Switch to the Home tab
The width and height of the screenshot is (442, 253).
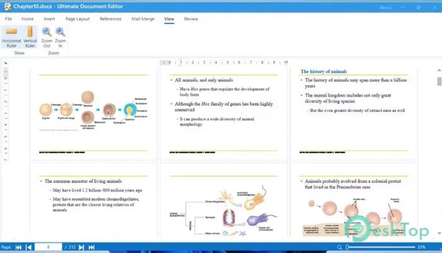tap(27, 19)
